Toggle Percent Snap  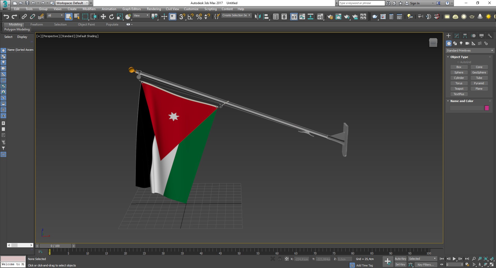pos(199,17)
